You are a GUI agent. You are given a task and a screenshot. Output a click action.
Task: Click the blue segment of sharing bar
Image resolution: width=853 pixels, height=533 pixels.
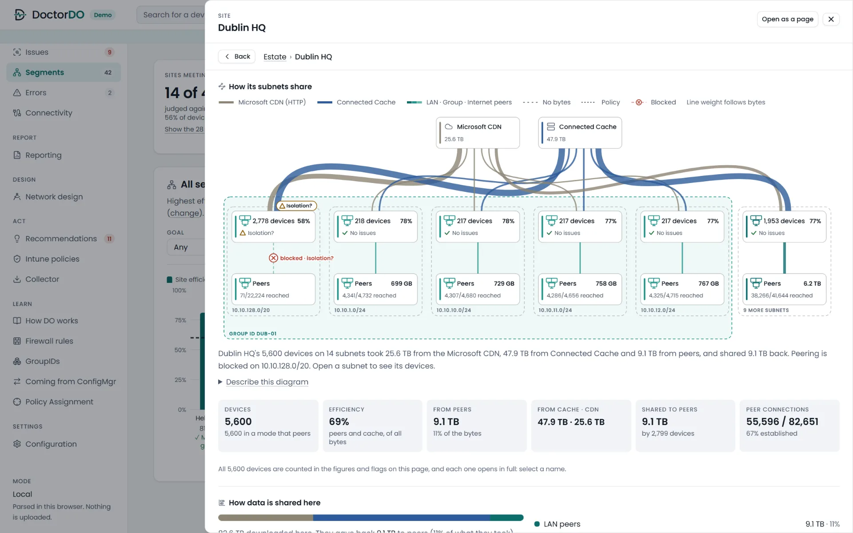coord(402,517)
